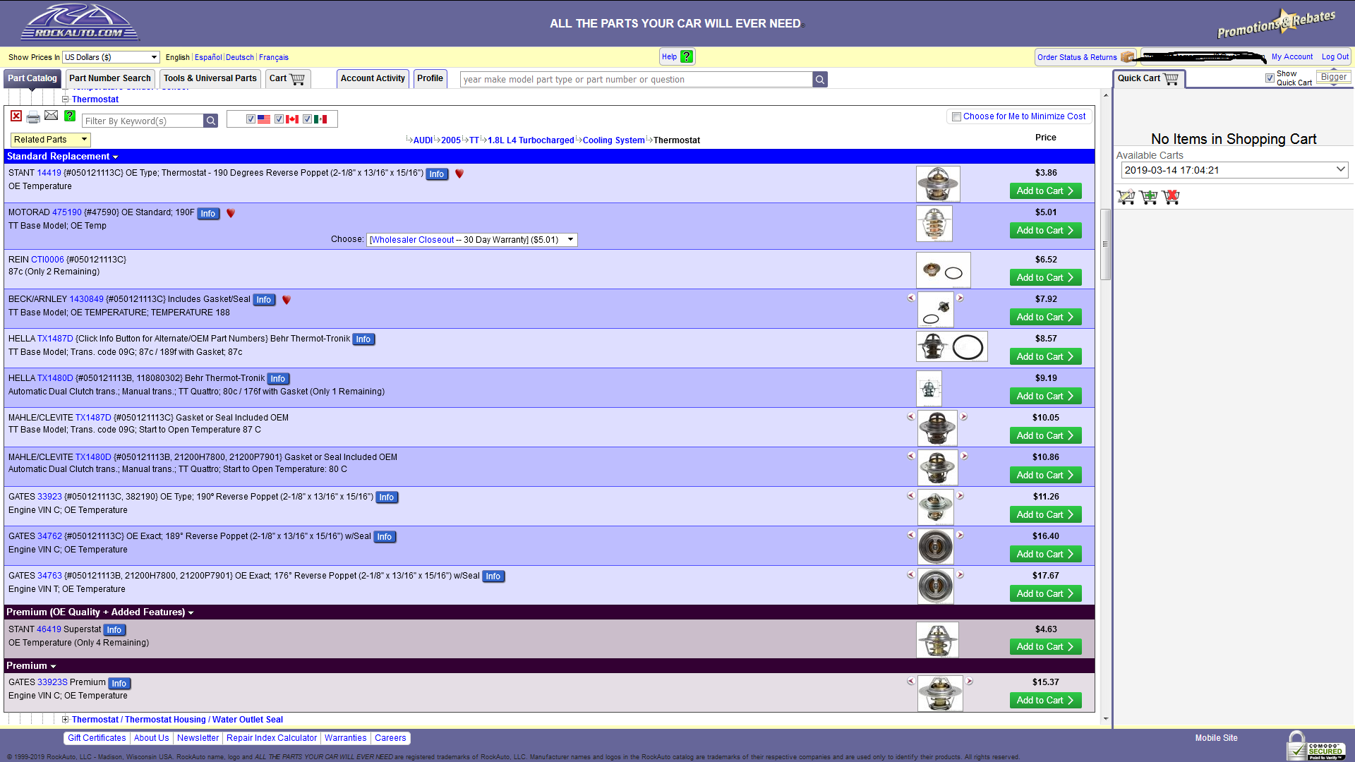Click the delete cart red X icon
The image size is (1355, 762).
[x=1171, y=197]
